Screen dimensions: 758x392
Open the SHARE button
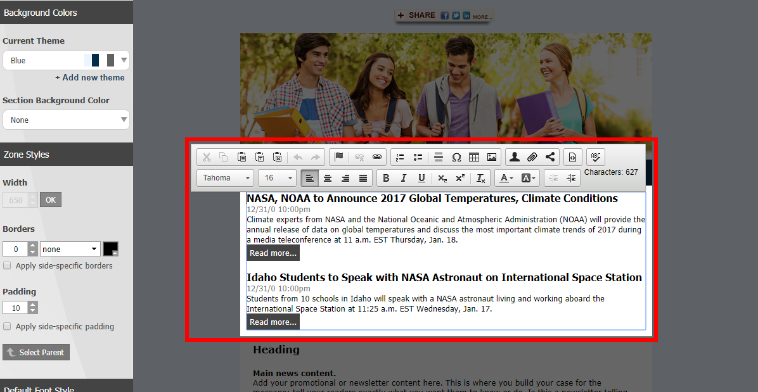click(x=416, y=15)
